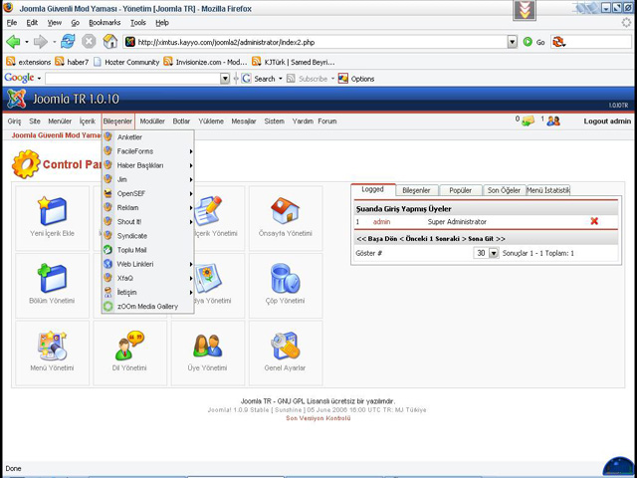
Task: Click the Hozter Community bookmark
Action: (x=126, y=62)
